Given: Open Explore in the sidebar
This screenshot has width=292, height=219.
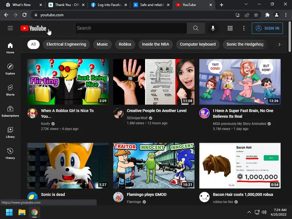Looking at the screenshot, I should coord(10,69).
